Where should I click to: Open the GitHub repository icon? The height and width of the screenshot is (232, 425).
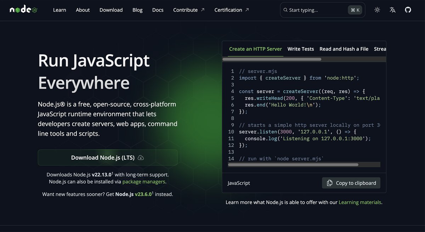coord(408,10)
